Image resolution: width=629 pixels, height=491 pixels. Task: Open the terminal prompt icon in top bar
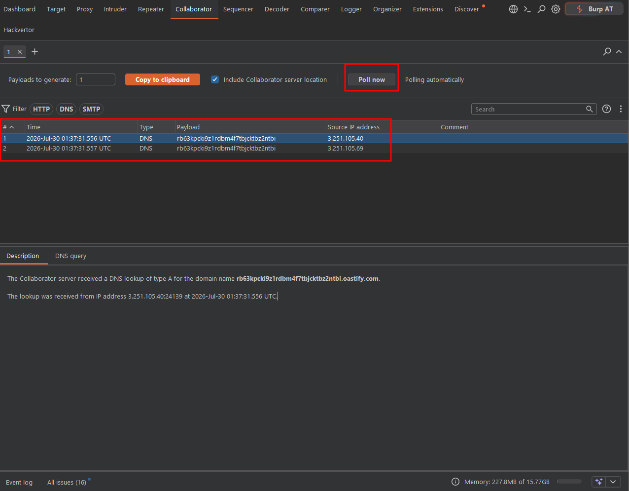[527, 9]
